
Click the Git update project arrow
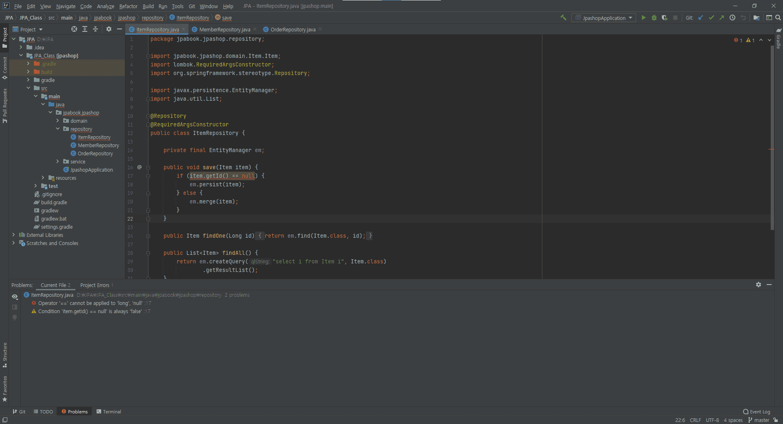tap(701, 18)
